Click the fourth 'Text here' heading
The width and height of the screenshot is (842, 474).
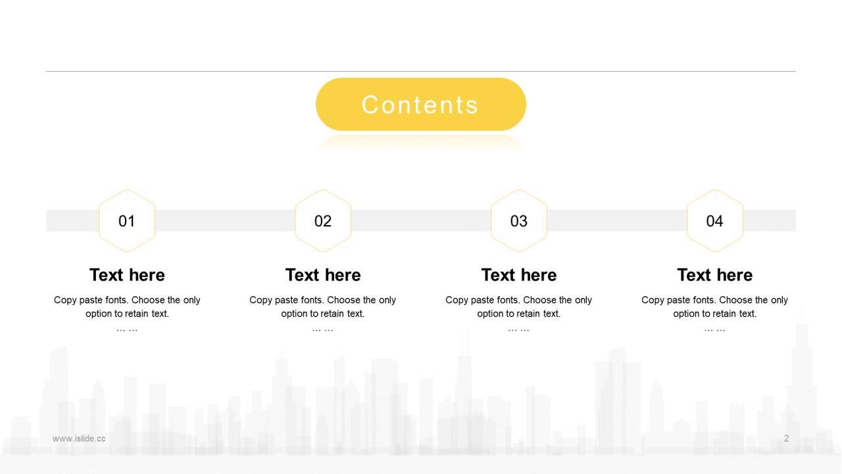coord(715,275)
